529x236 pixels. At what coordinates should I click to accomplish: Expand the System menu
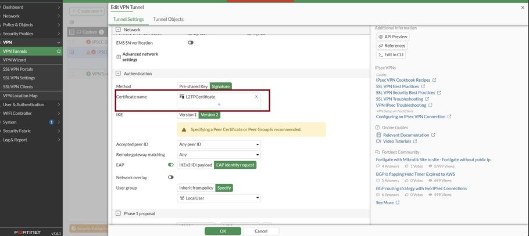pyautogui.click(x=31, y=122)
